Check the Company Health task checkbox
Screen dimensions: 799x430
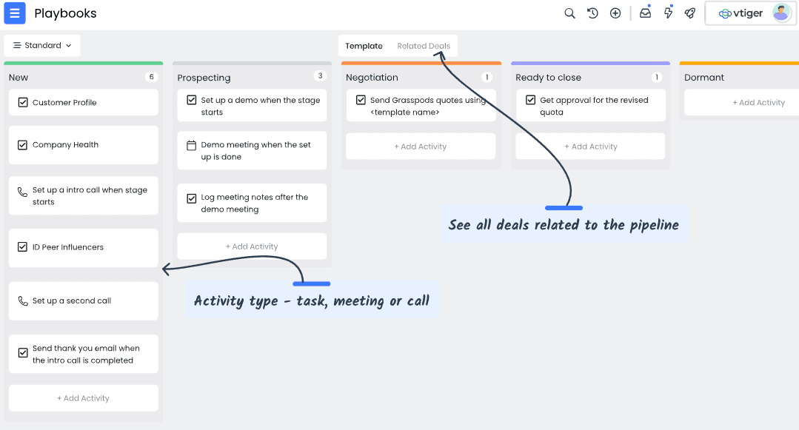(x=23, y=145)
